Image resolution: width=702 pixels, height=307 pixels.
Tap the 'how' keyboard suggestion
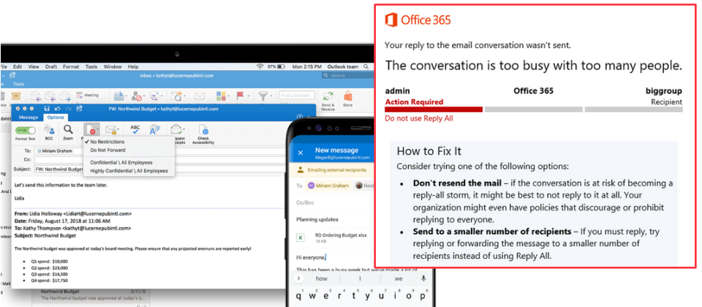(322, 278)
